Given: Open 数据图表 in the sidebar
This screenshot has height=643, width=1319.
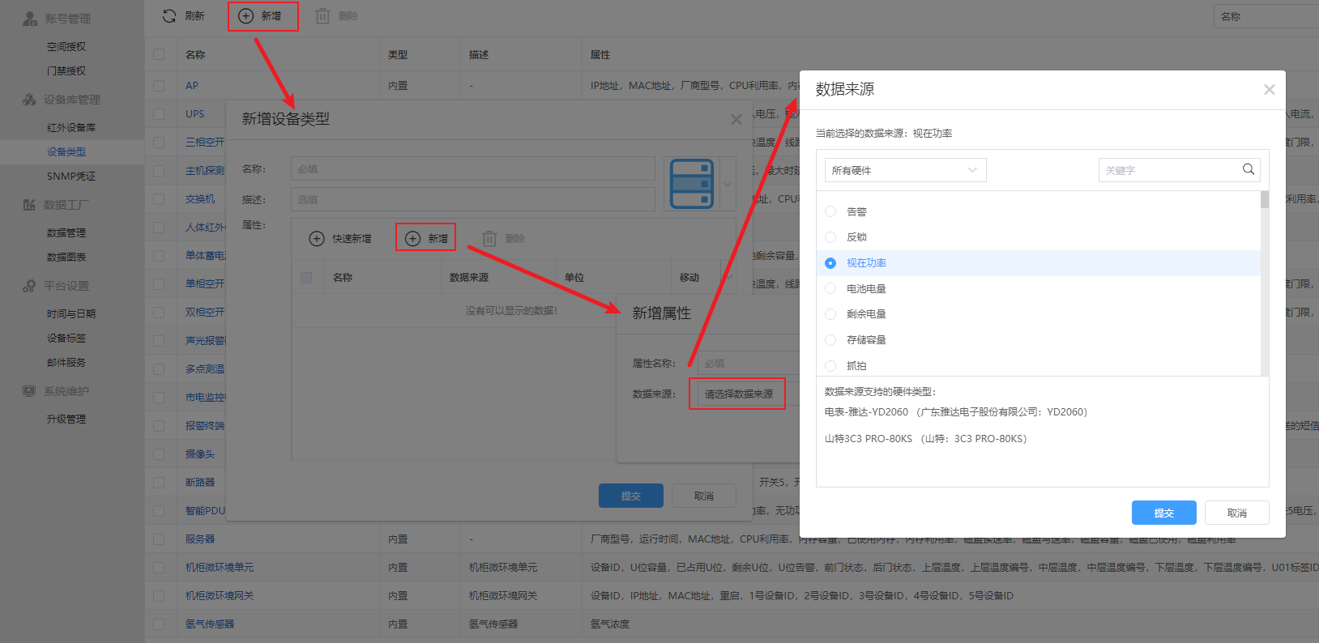Looking at the screenshot, I should tap(66, 258).
